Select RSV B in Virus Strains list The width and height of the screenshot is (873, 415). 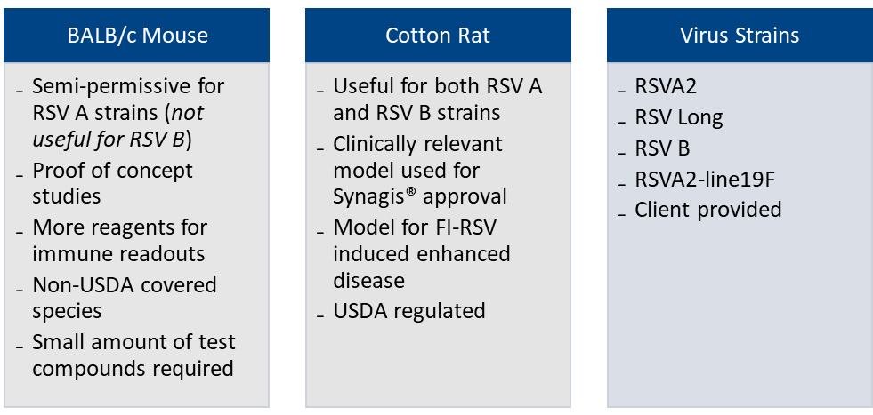pyautogui.click(x=662, y=148)
